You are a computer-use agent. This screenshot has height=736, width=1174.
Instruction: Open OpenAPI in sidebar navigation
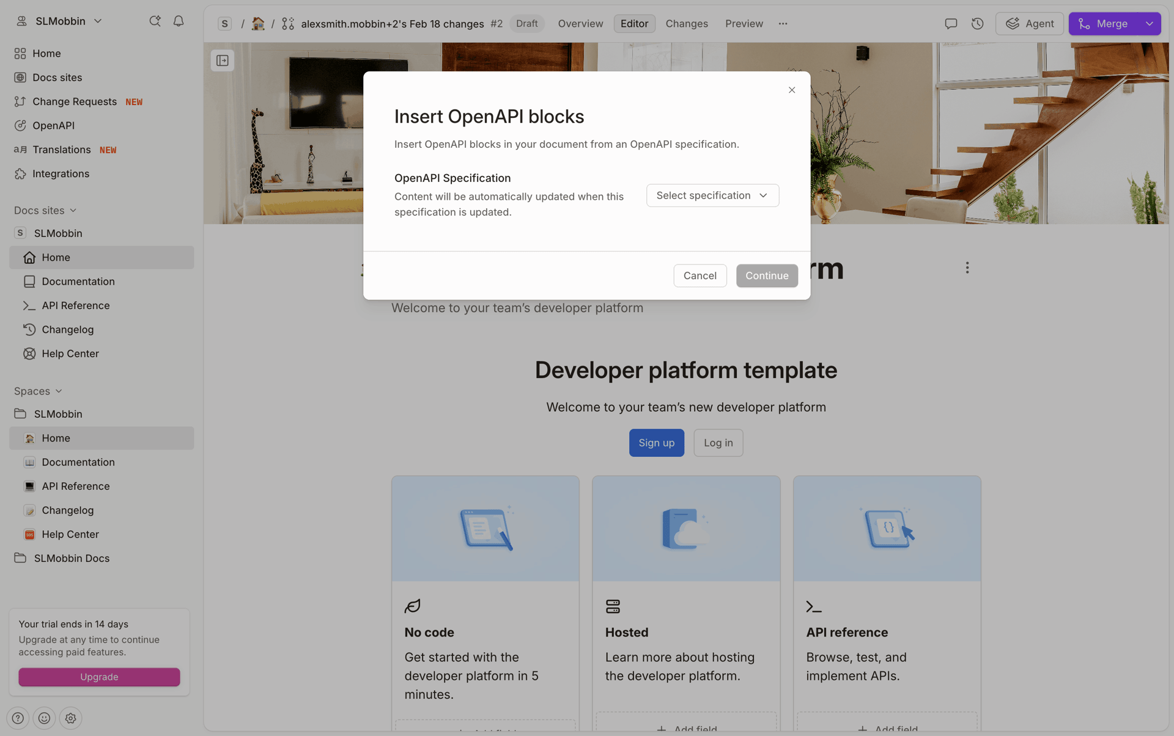point(102,126)
